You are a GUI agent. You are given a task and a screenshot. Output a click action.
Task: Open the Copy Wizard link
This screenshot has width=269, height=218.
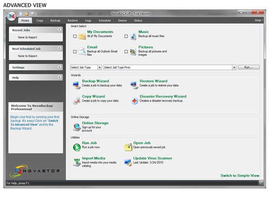pos(93,96)
